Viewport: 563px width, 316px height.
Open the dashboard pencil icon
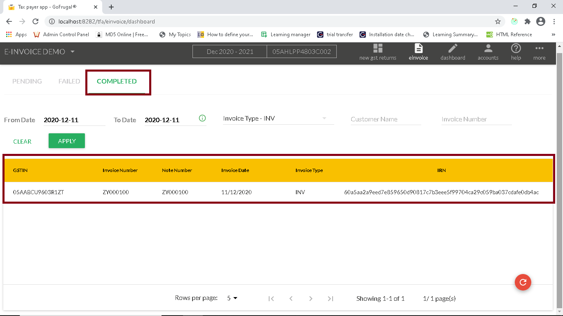point(453,49)
